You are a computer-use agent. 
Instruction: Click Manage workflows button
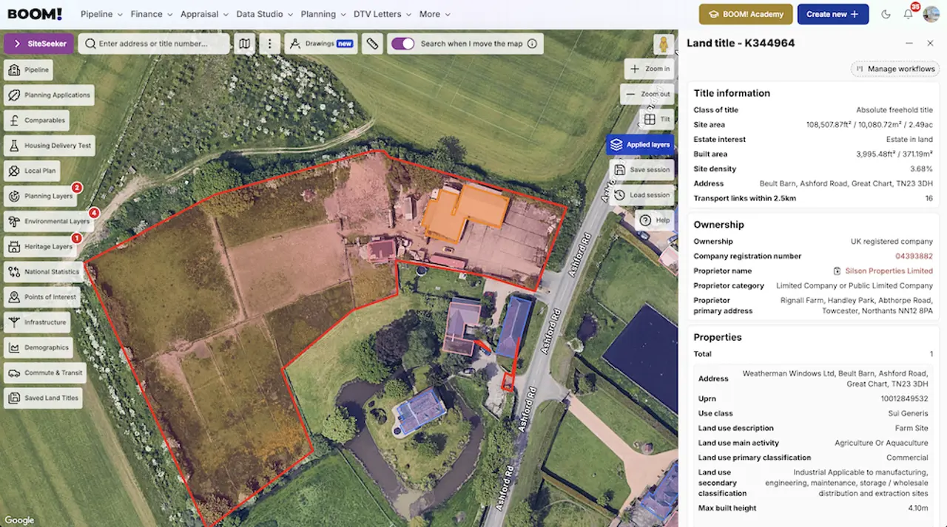[895, 69]
